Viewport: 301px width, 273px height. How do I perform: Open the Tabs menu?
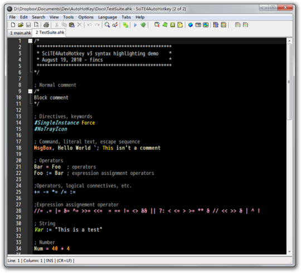point(126,17)
